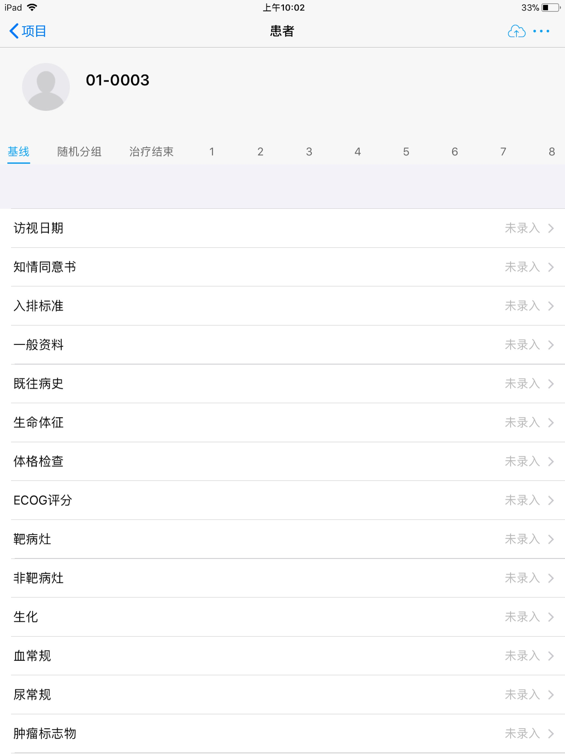This screenshot has width=565, height=754.
Task: Open visit tab 1
Action: (x=212, y=152)
